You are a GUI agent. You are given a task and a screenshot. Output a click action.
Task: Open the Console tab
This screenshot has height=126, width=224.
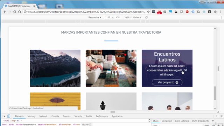coord(55,116)
